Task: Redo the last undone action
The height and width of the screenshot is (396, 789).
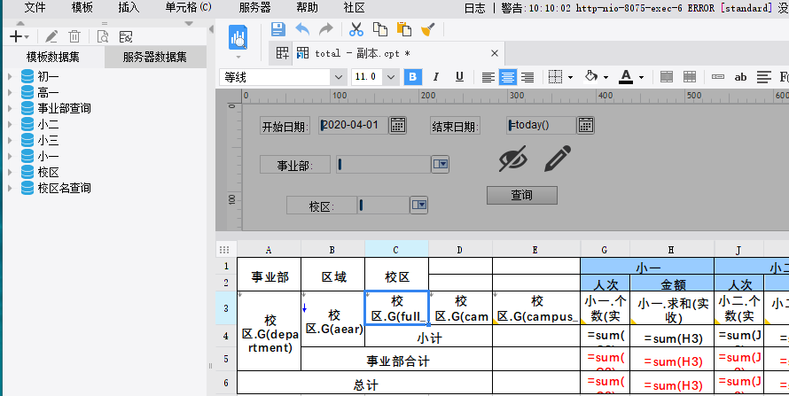Action: (326, 29)
